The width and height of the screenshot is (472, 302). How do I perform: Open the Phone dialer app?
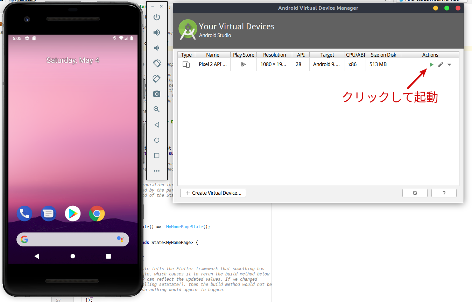(24, 214)
